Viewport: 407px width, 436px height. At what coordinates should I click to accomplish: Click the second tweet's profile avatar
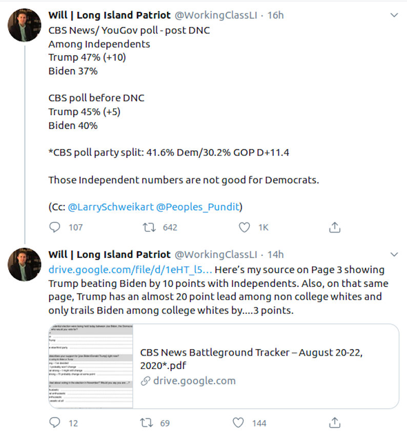(25, 264)
